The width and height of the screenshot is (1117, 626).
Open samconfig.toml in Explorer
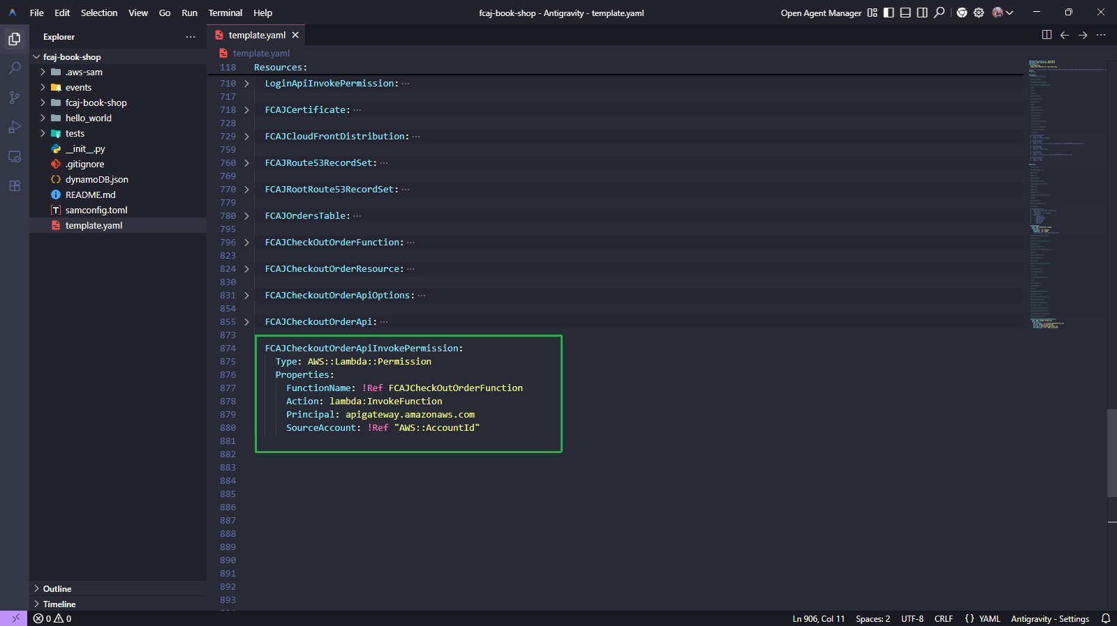pos(96,211)
